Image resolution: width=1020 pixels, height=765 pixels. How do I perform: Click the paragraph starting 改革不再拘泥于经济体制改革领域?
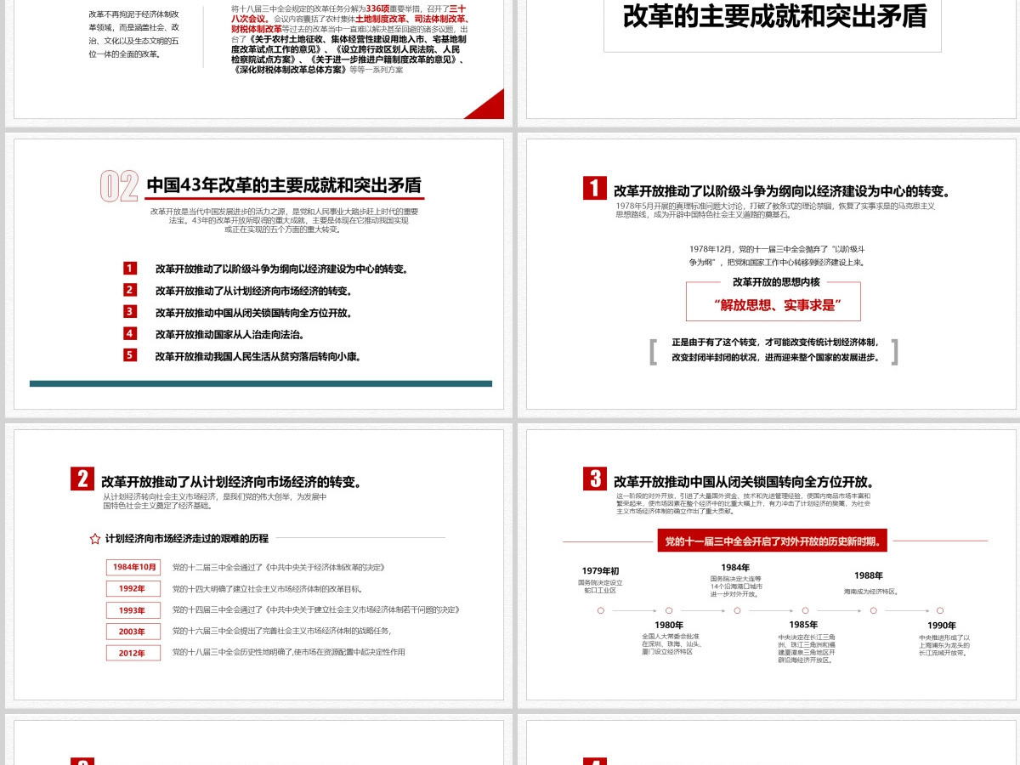pos(134,34)
